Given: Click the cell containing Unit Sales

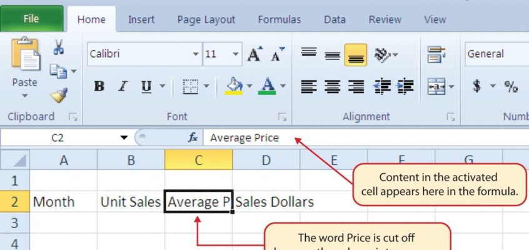Looking at the screenshot, I should [x=131, y=202].
